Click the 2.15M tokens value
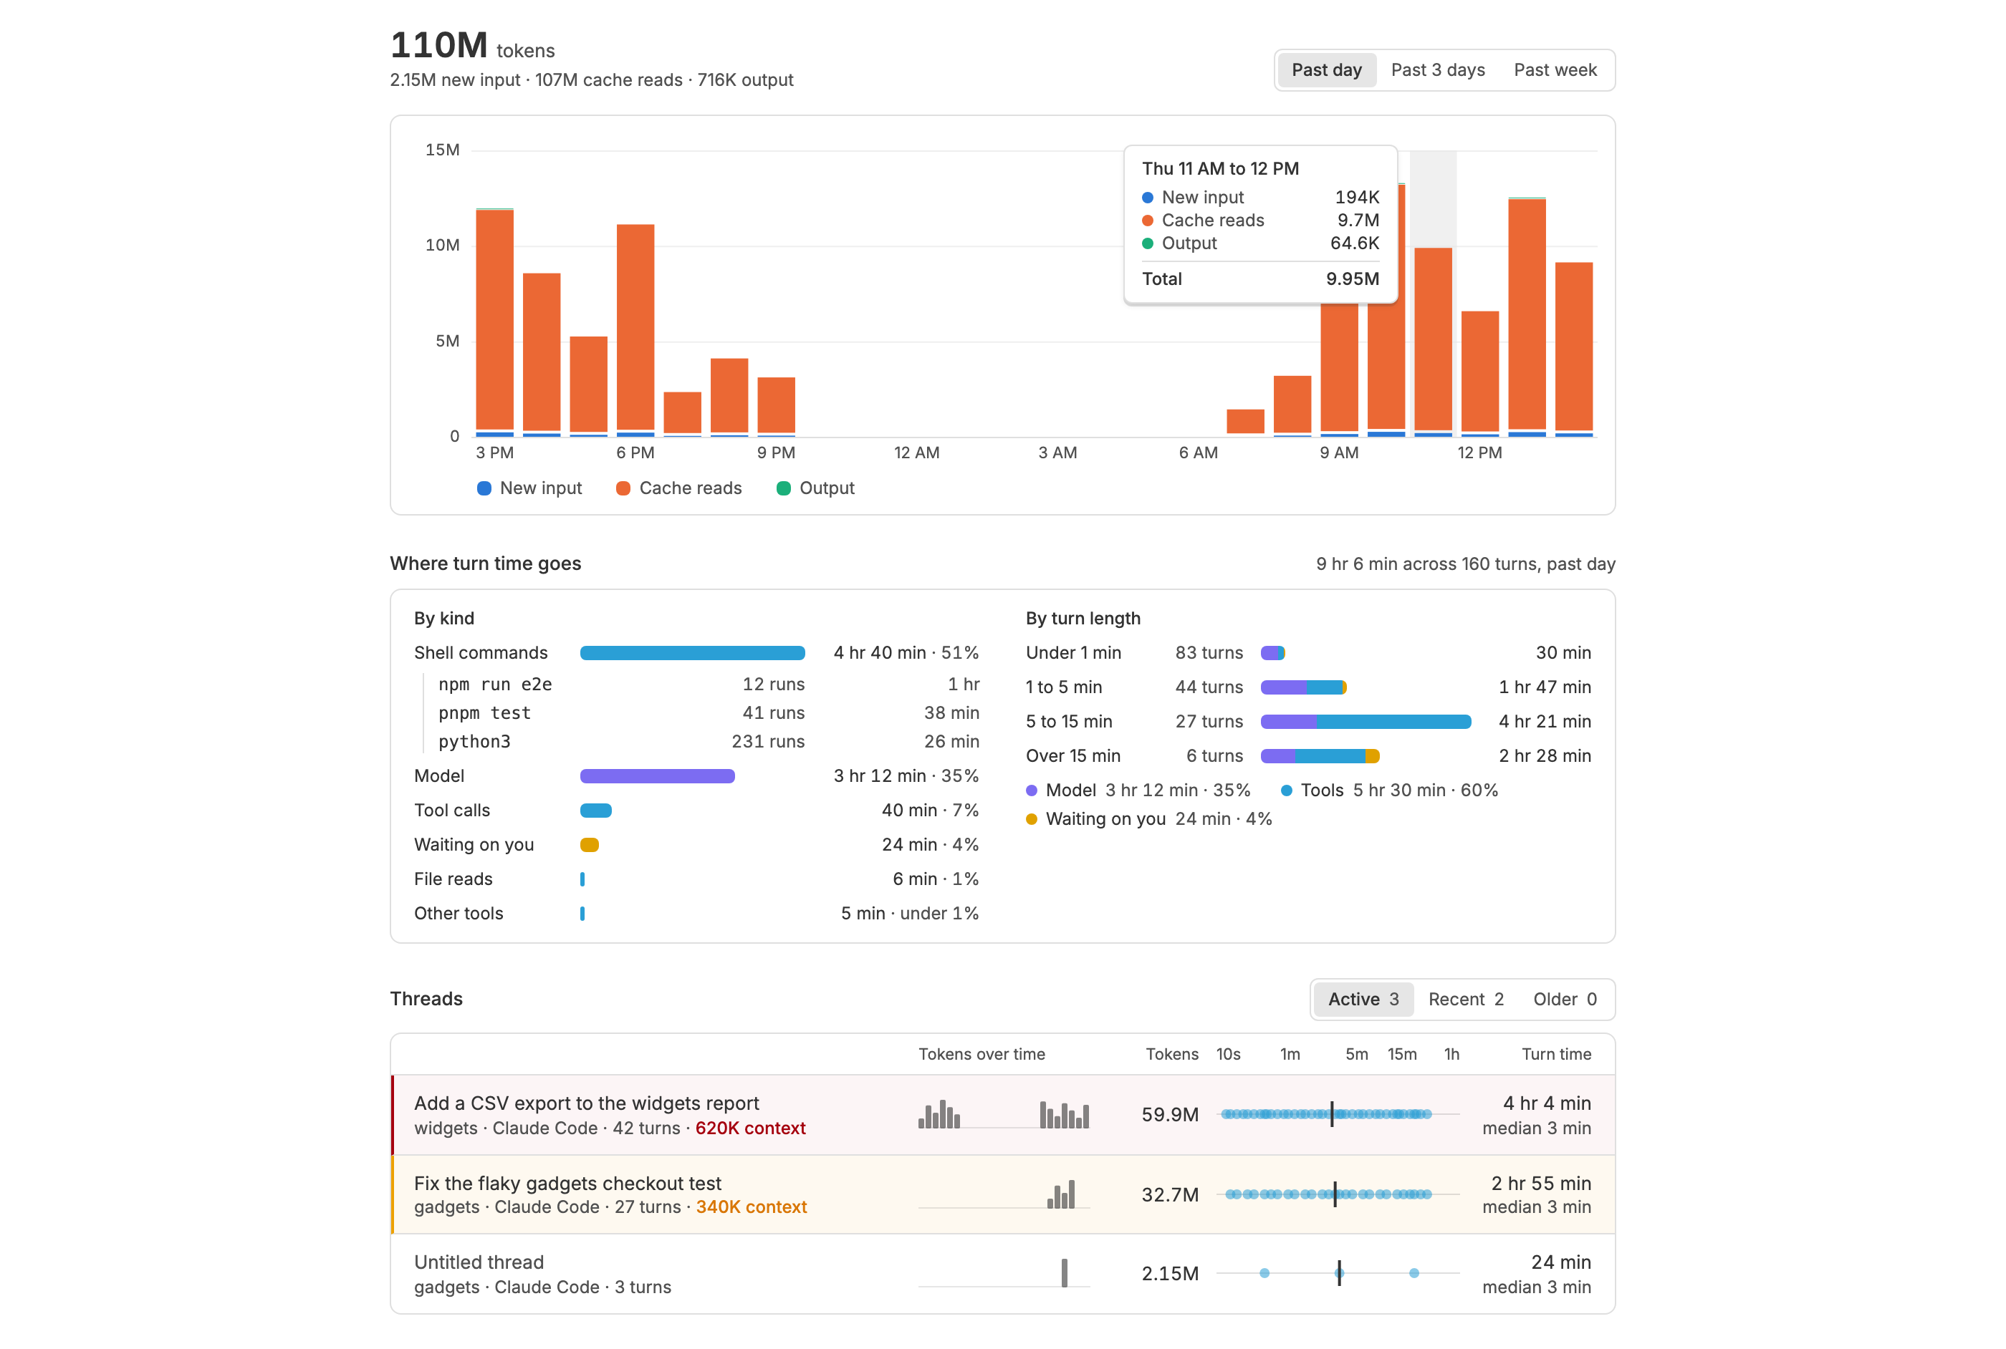The image size is (2006, 1349). point(1169,1274)
